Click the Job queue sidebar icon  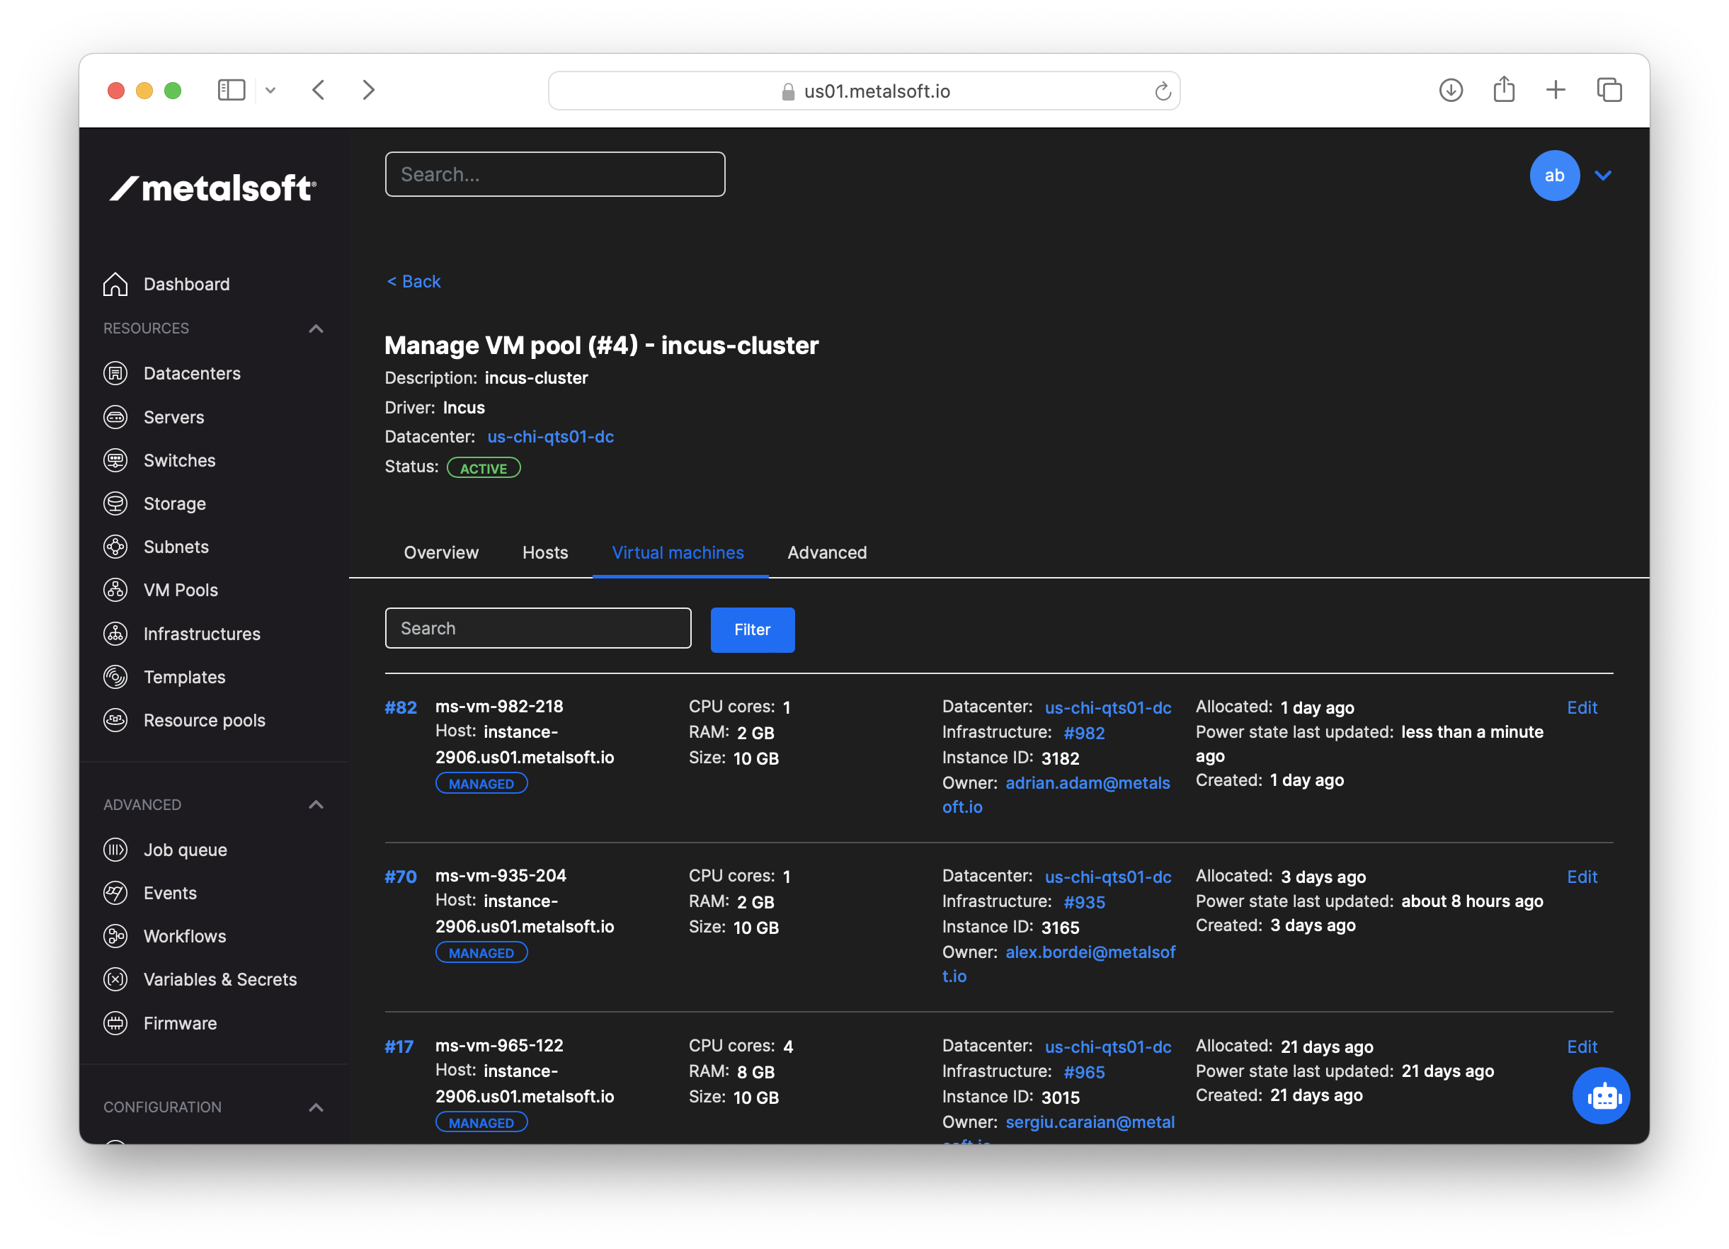click(115, 850)
